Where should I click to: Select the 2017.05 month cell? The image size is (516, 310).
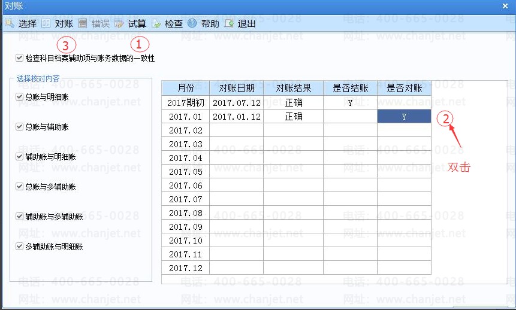click(186, 172)
